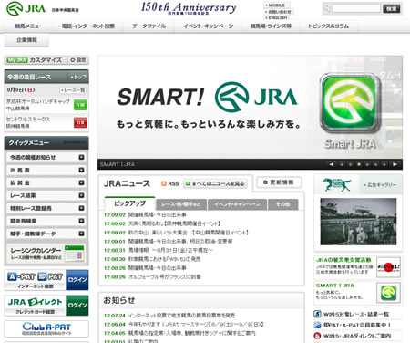The height and width of the screenshot is (343, 410).
Task: Expand 払戻金 quick menu arrow
Action: click(x=81, y=182)
